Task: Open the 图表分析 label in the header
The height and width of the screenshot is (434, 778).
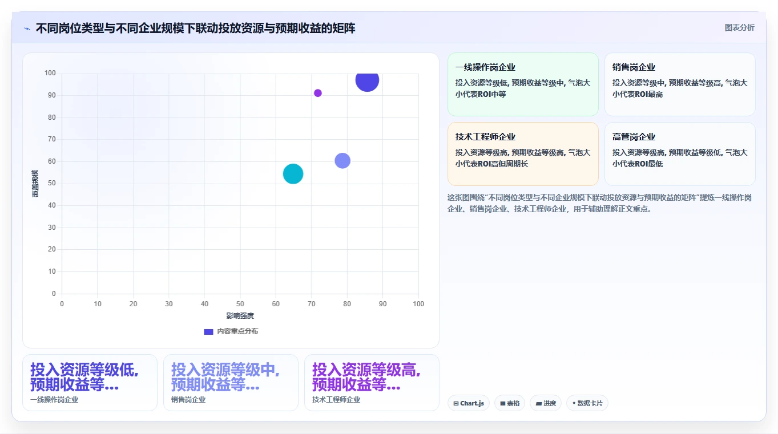Action: coord(739,27)
